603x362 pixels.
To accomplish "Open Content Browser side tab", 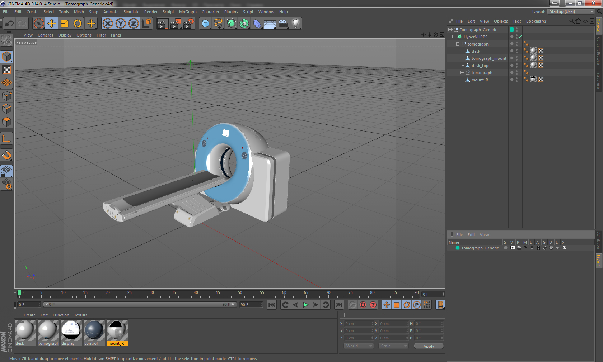I will [x=599, y=51].
